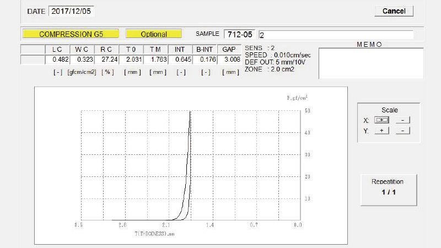Increase the X axis scale
The width and height of the screenshot is (441, 248).
click(x=381, y=120)
